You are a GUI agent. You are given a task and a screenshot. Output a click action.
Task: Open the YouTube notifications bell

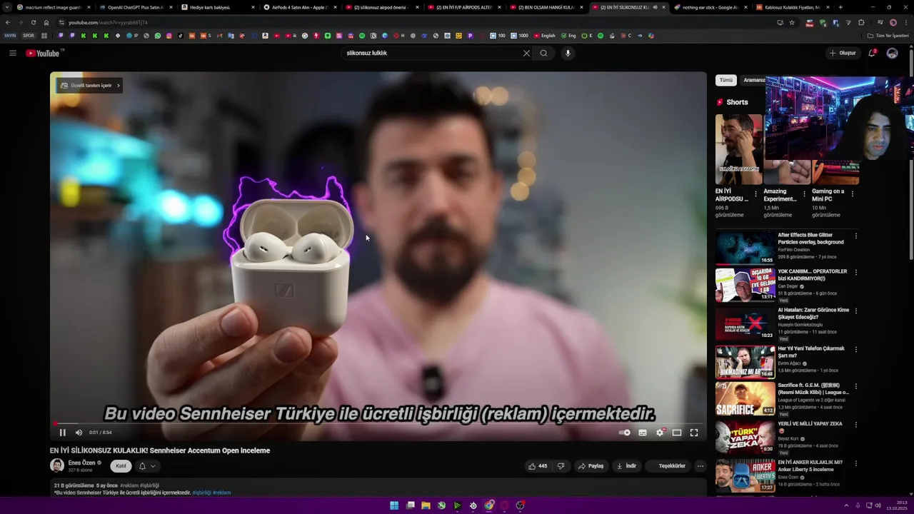[x=872, y=53]
